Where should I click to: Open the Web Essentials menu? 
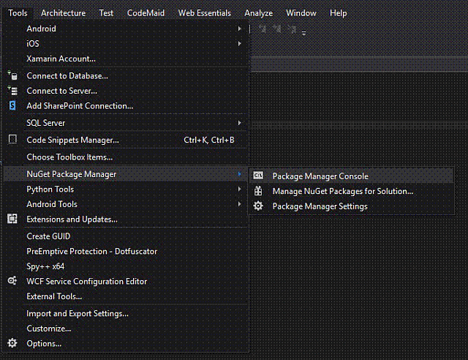tap(204, 12)
